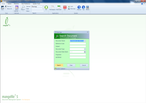Expand the Document Name dropdown arrow

(85, 41)
